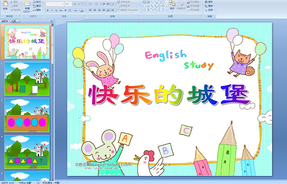Open the Paragraph group dialog launcher
287x184 pixels.
139,16
